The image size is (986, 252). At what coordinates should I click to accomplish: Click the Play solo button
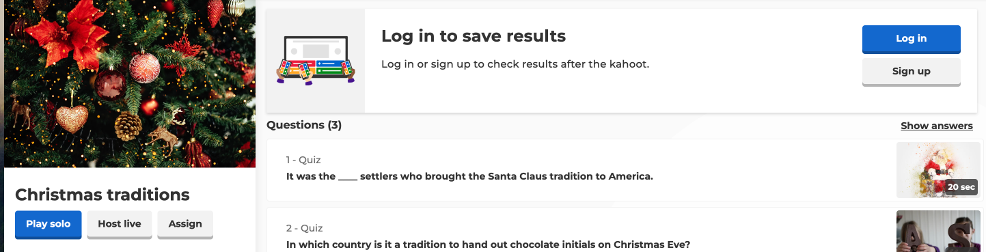48,224
